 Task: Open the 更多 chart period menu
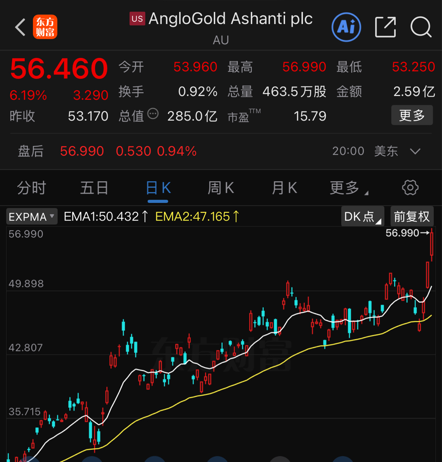[x=348, y=188]
